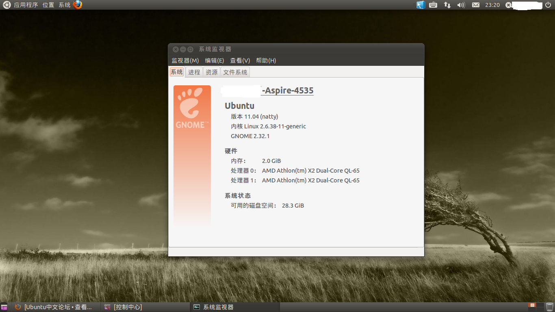555x312 pixels.
Task: Open the 帮助(H) menu
Action: pyautogui.click(x=266, y=61)
